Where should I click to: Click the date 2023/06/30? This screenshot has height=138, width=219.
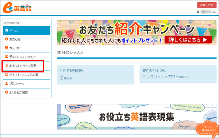(x=12, y=23)
